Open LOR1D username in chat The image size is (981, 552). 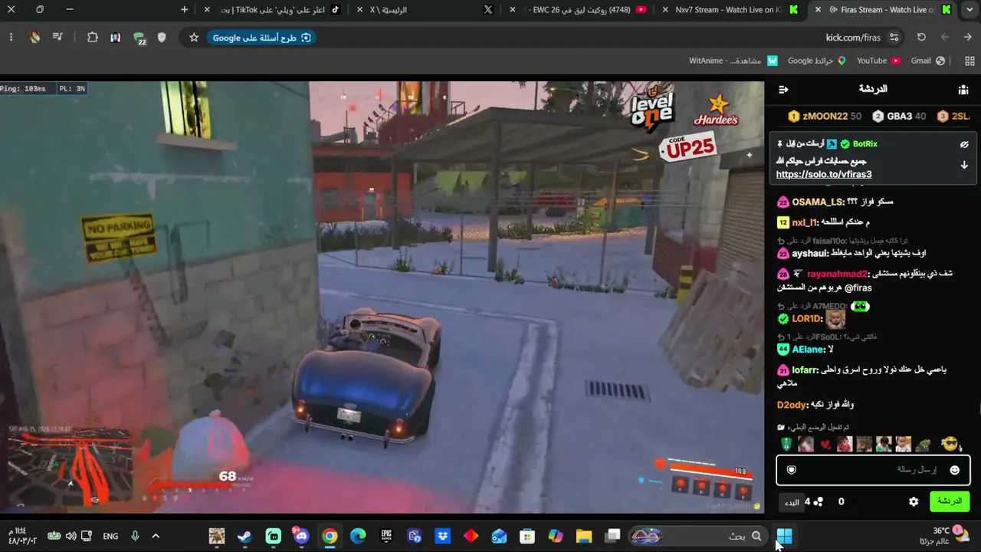[806, 319]
